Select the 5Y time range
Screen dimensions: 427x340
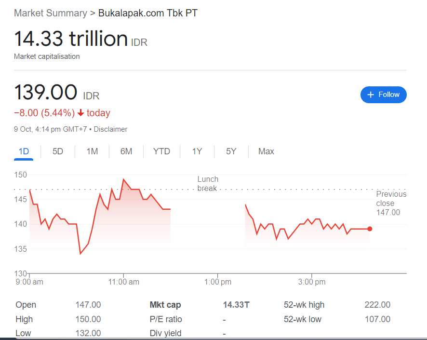(231, 151)
